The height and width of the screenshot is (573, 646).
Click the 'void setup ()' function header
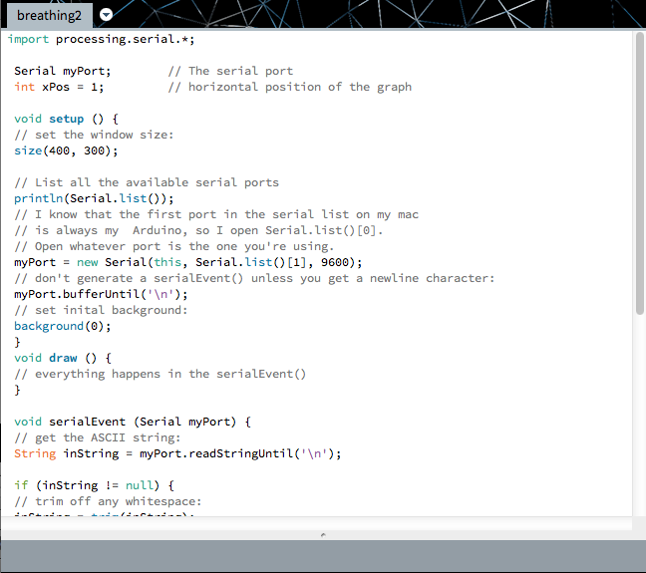pyautogui.click(x=66, y=119)
